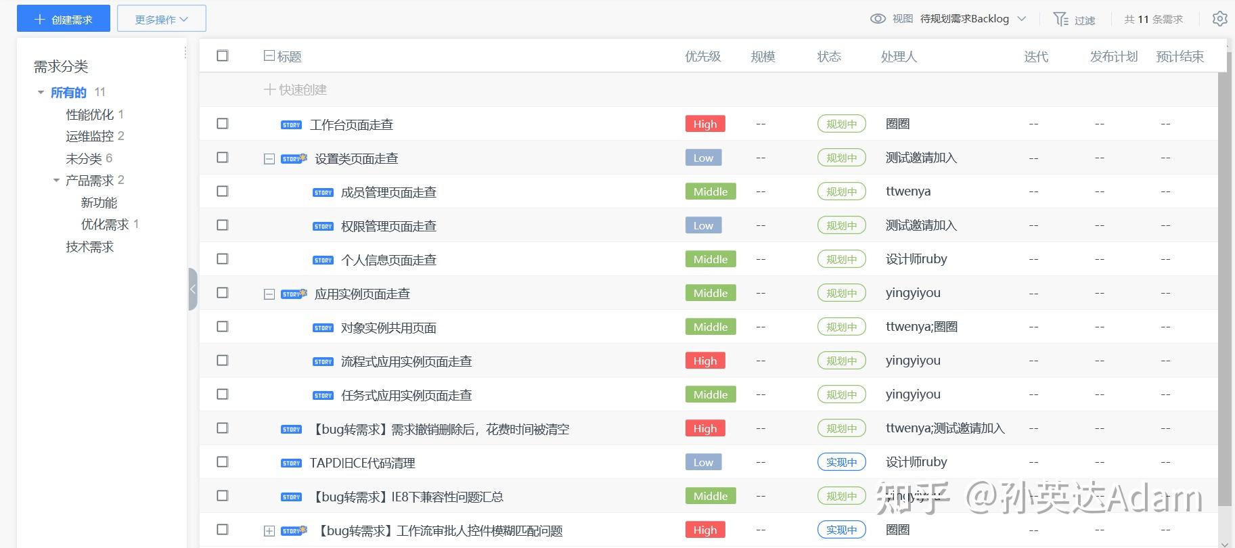Expand the 工作流审批人控件模糊匹配问题 row
1235x548 pixels.
269,531
